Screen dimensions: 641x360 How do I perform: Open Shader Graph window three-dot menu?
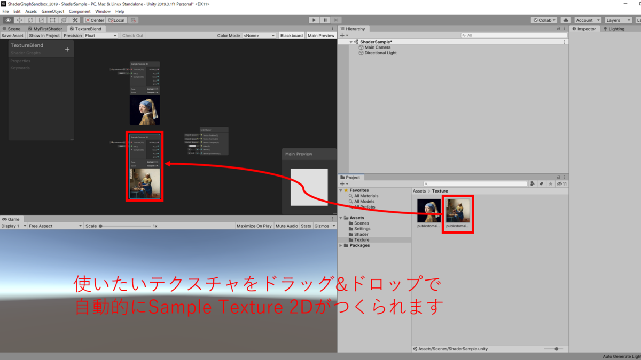333,29
